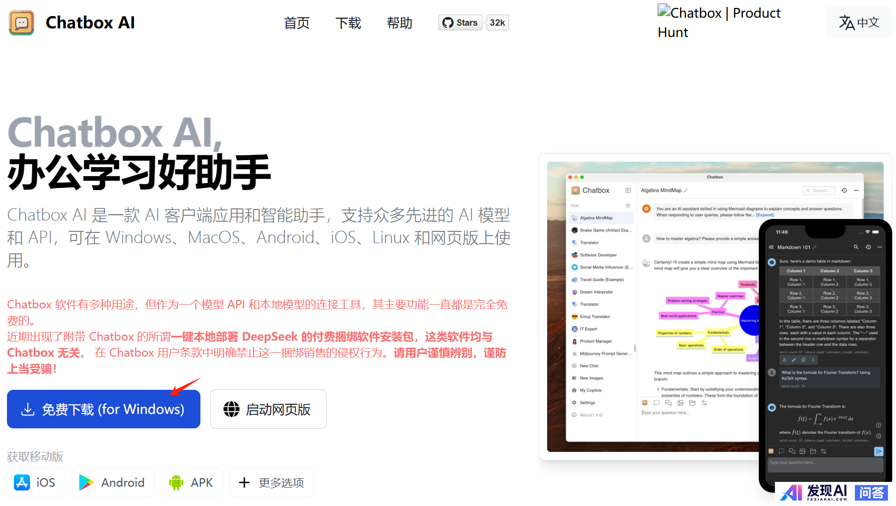Select Snake Game chat in screenshot sidebar
This screenshot has width=896, height=506.
601,230
